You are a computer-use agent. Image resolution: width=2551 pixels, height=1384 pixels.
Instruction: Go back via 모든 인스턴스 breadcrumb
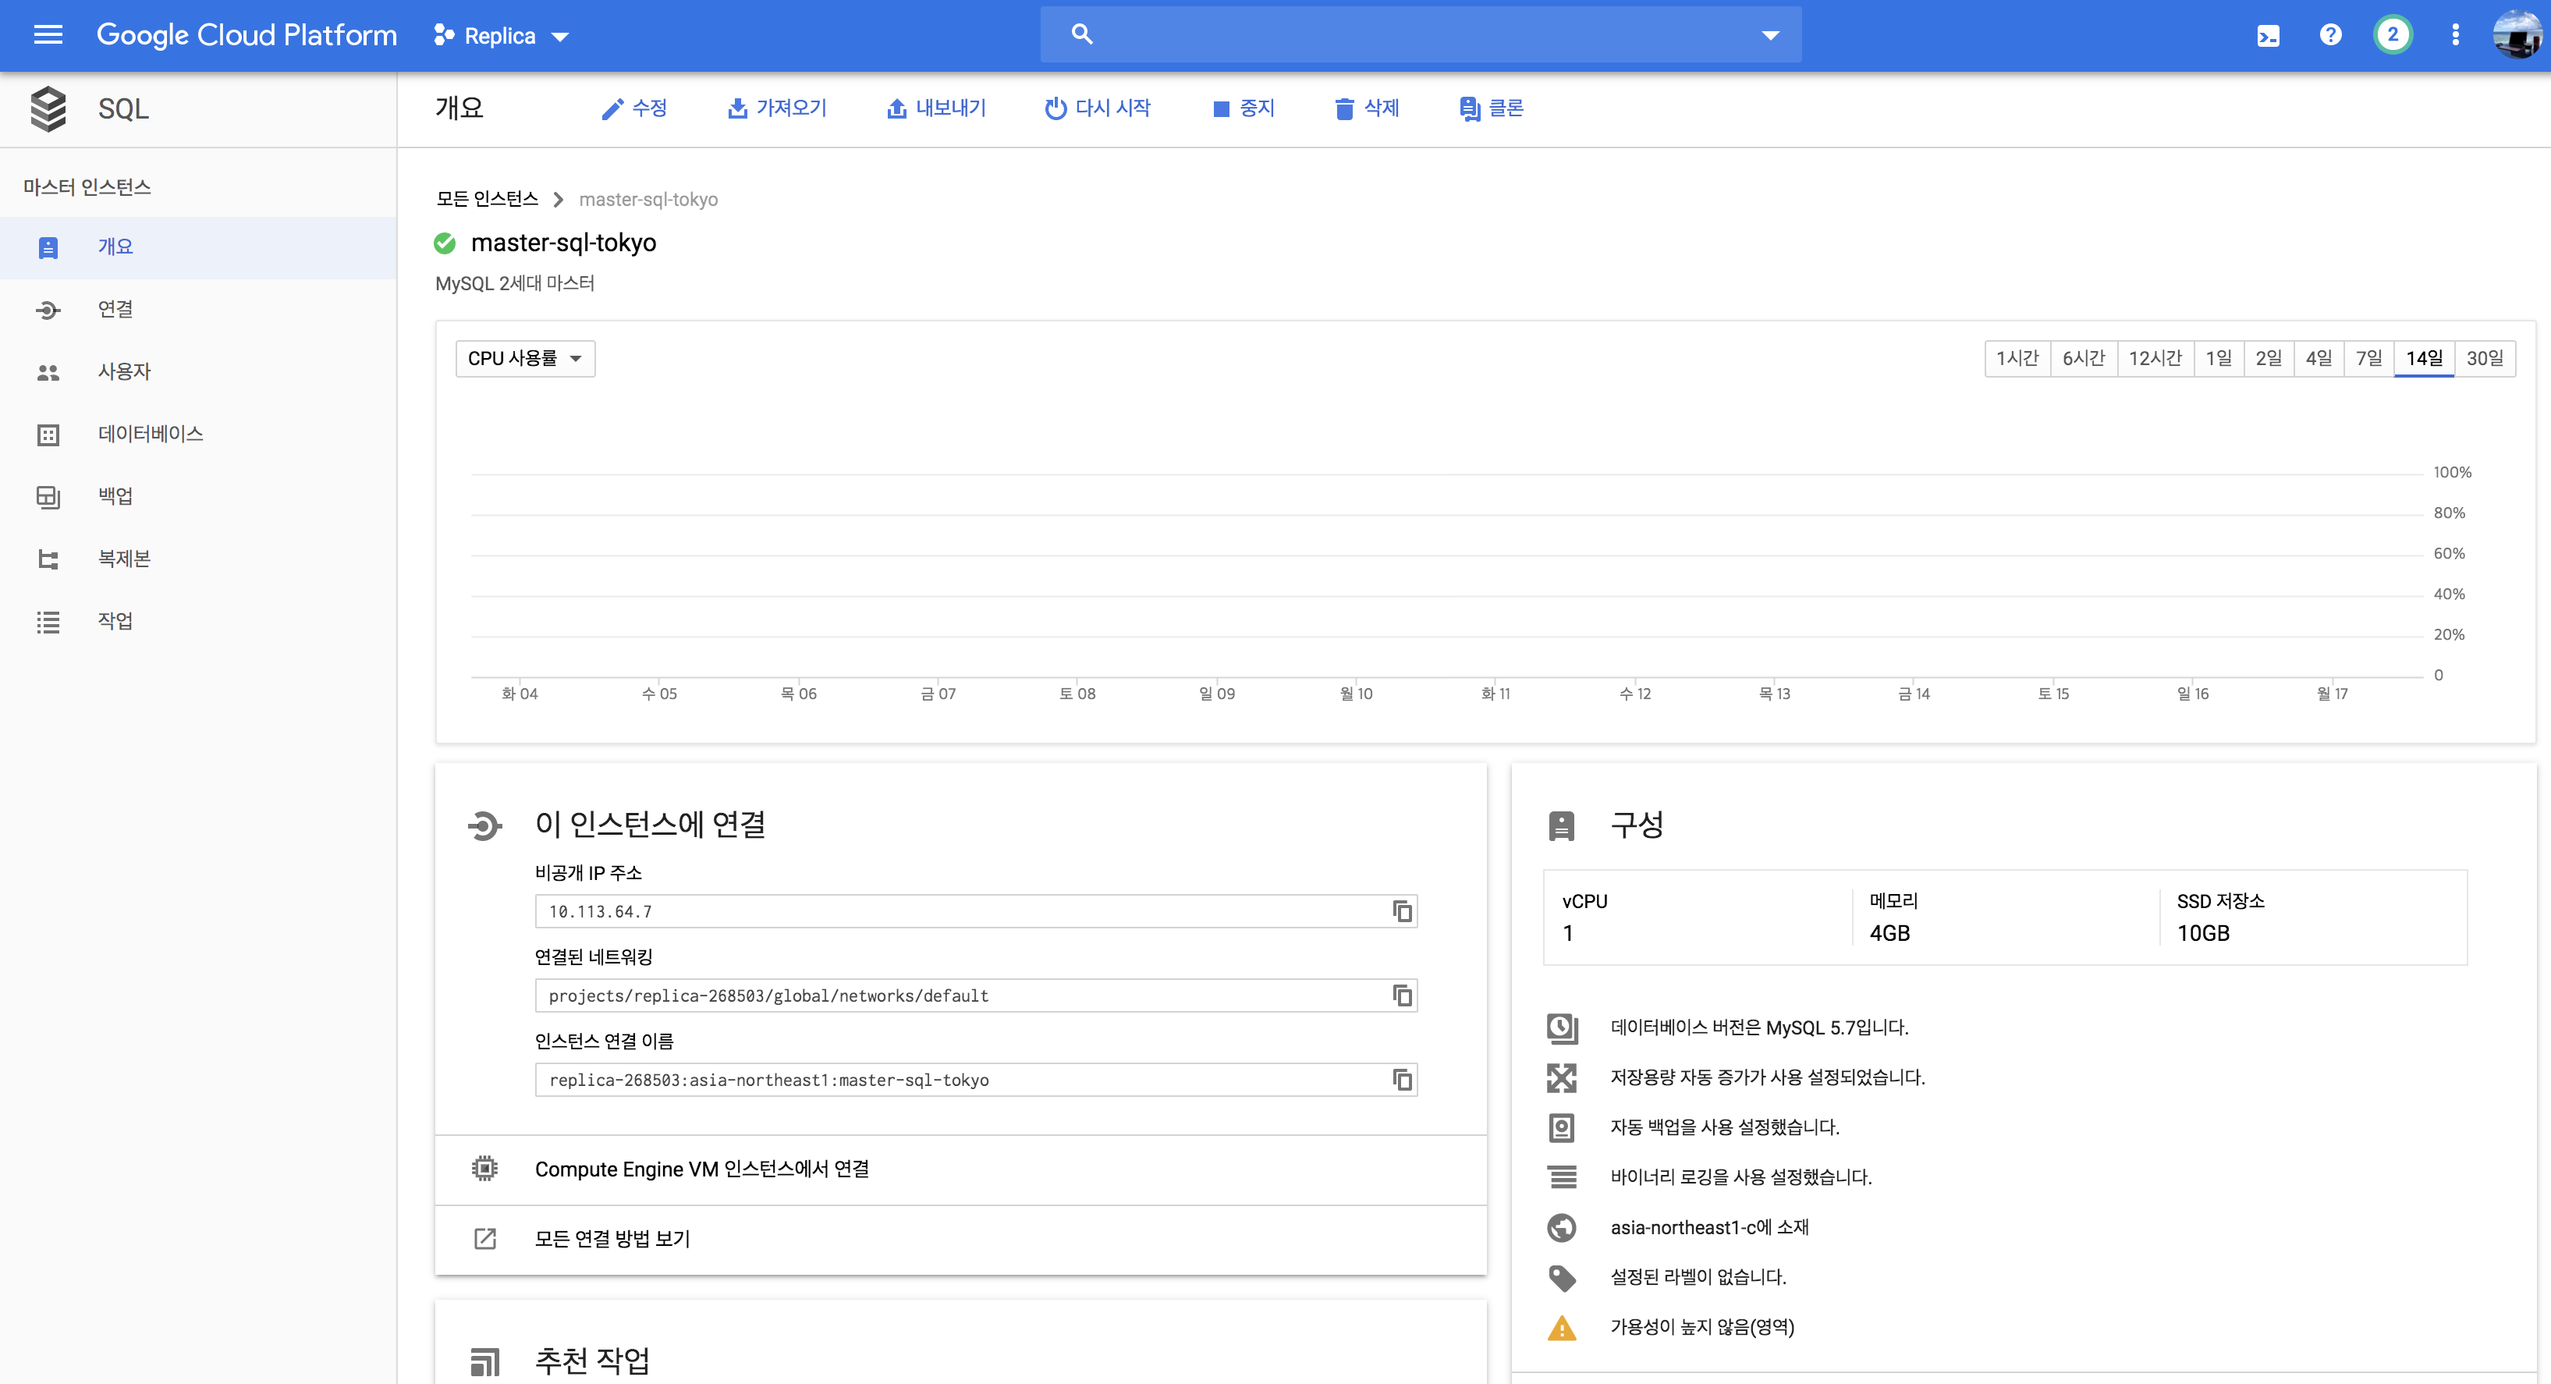pos(488,198)
